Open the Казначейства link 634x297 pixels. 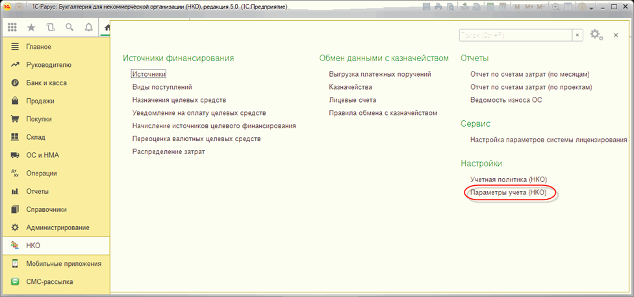pyautogui.click(x=351, y=87)
